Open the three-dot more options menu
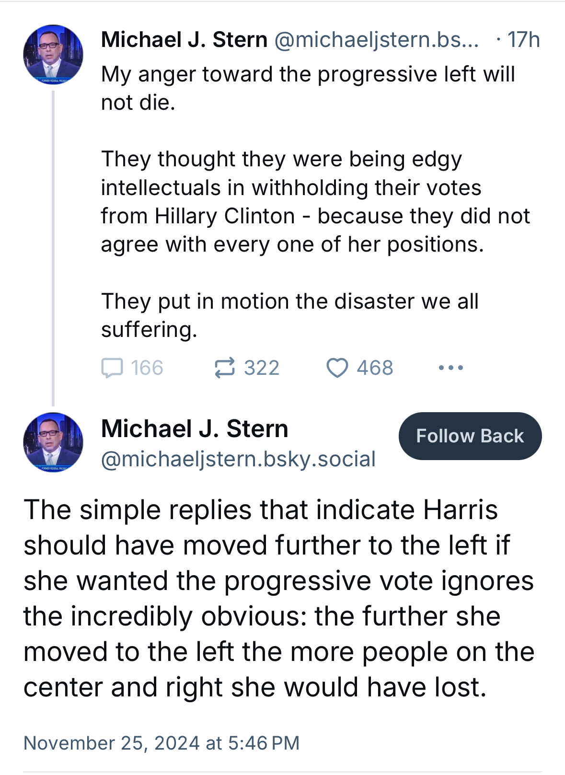This screenshot has height=775, width=565. click(450, 368)
